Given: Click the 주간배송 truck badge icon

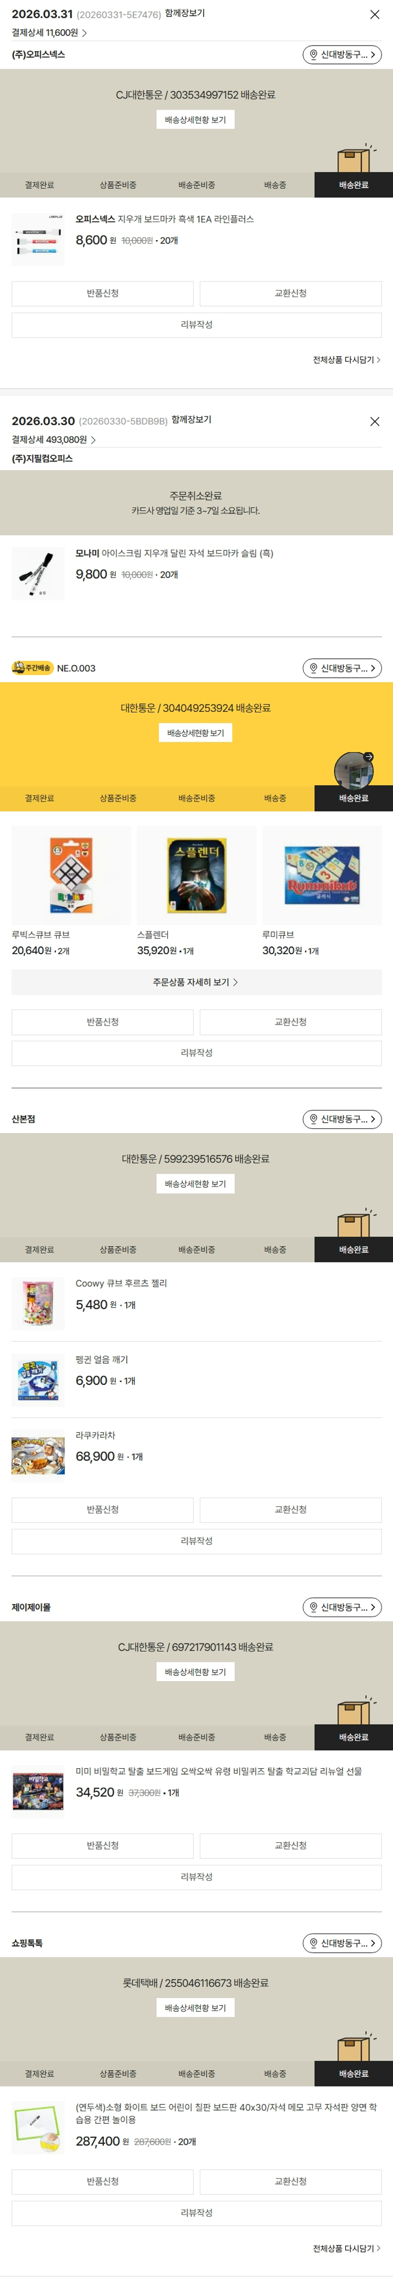Looking at the screenshot, I should [32, 668].
